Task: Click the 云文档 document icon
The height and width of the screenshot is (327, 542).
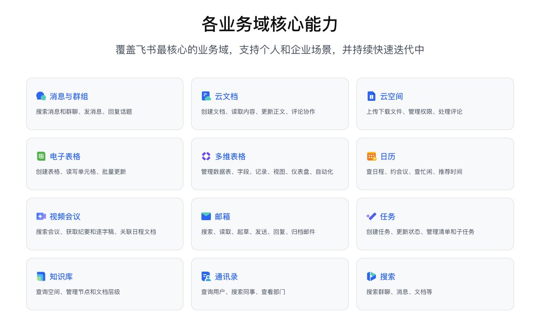Action: (x=206, y=96)
